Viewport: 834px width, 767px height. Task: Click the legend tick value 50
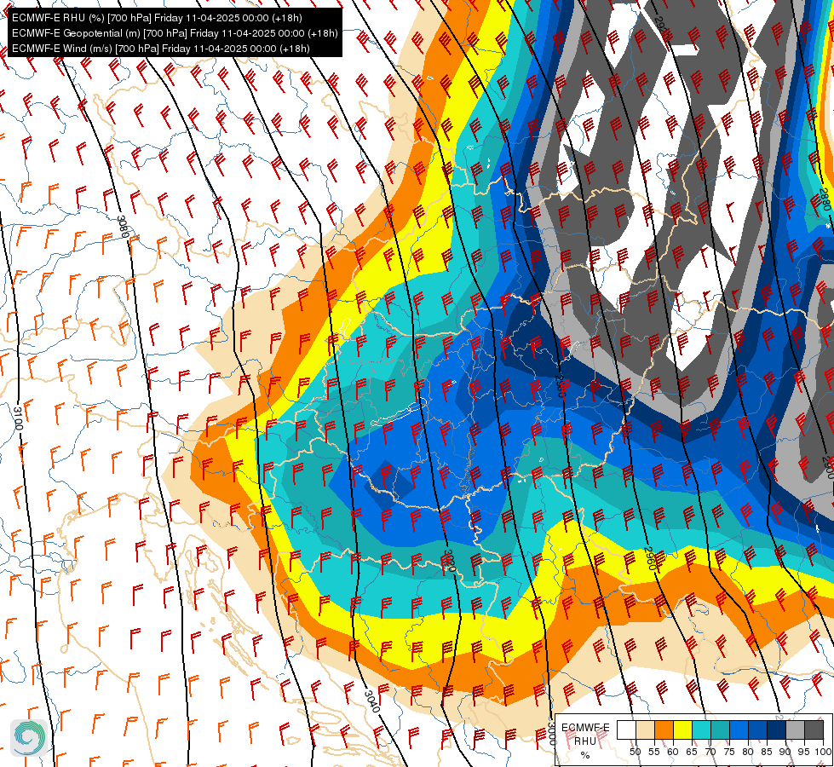pos(635,752)
